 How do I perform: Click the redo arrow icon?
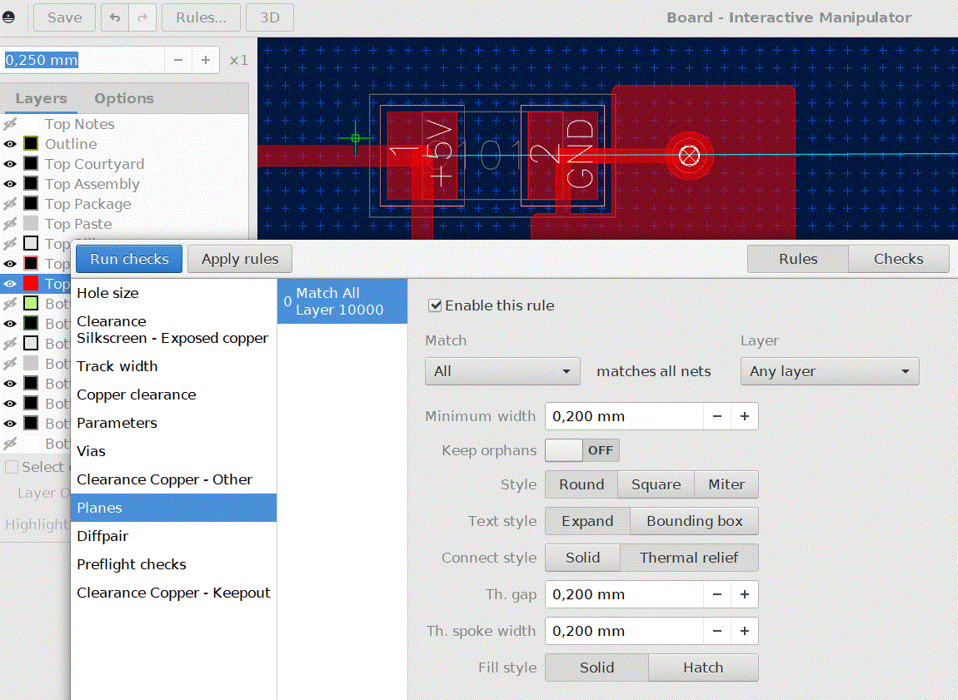tap(142, 17)
